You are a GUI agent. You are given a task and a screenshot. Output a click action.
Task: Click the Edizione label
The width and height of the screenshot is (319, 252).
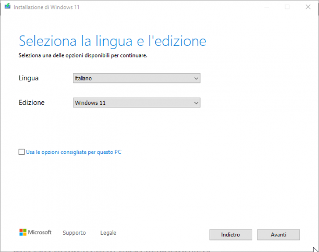pyautogui.click(x=31, y=102)
